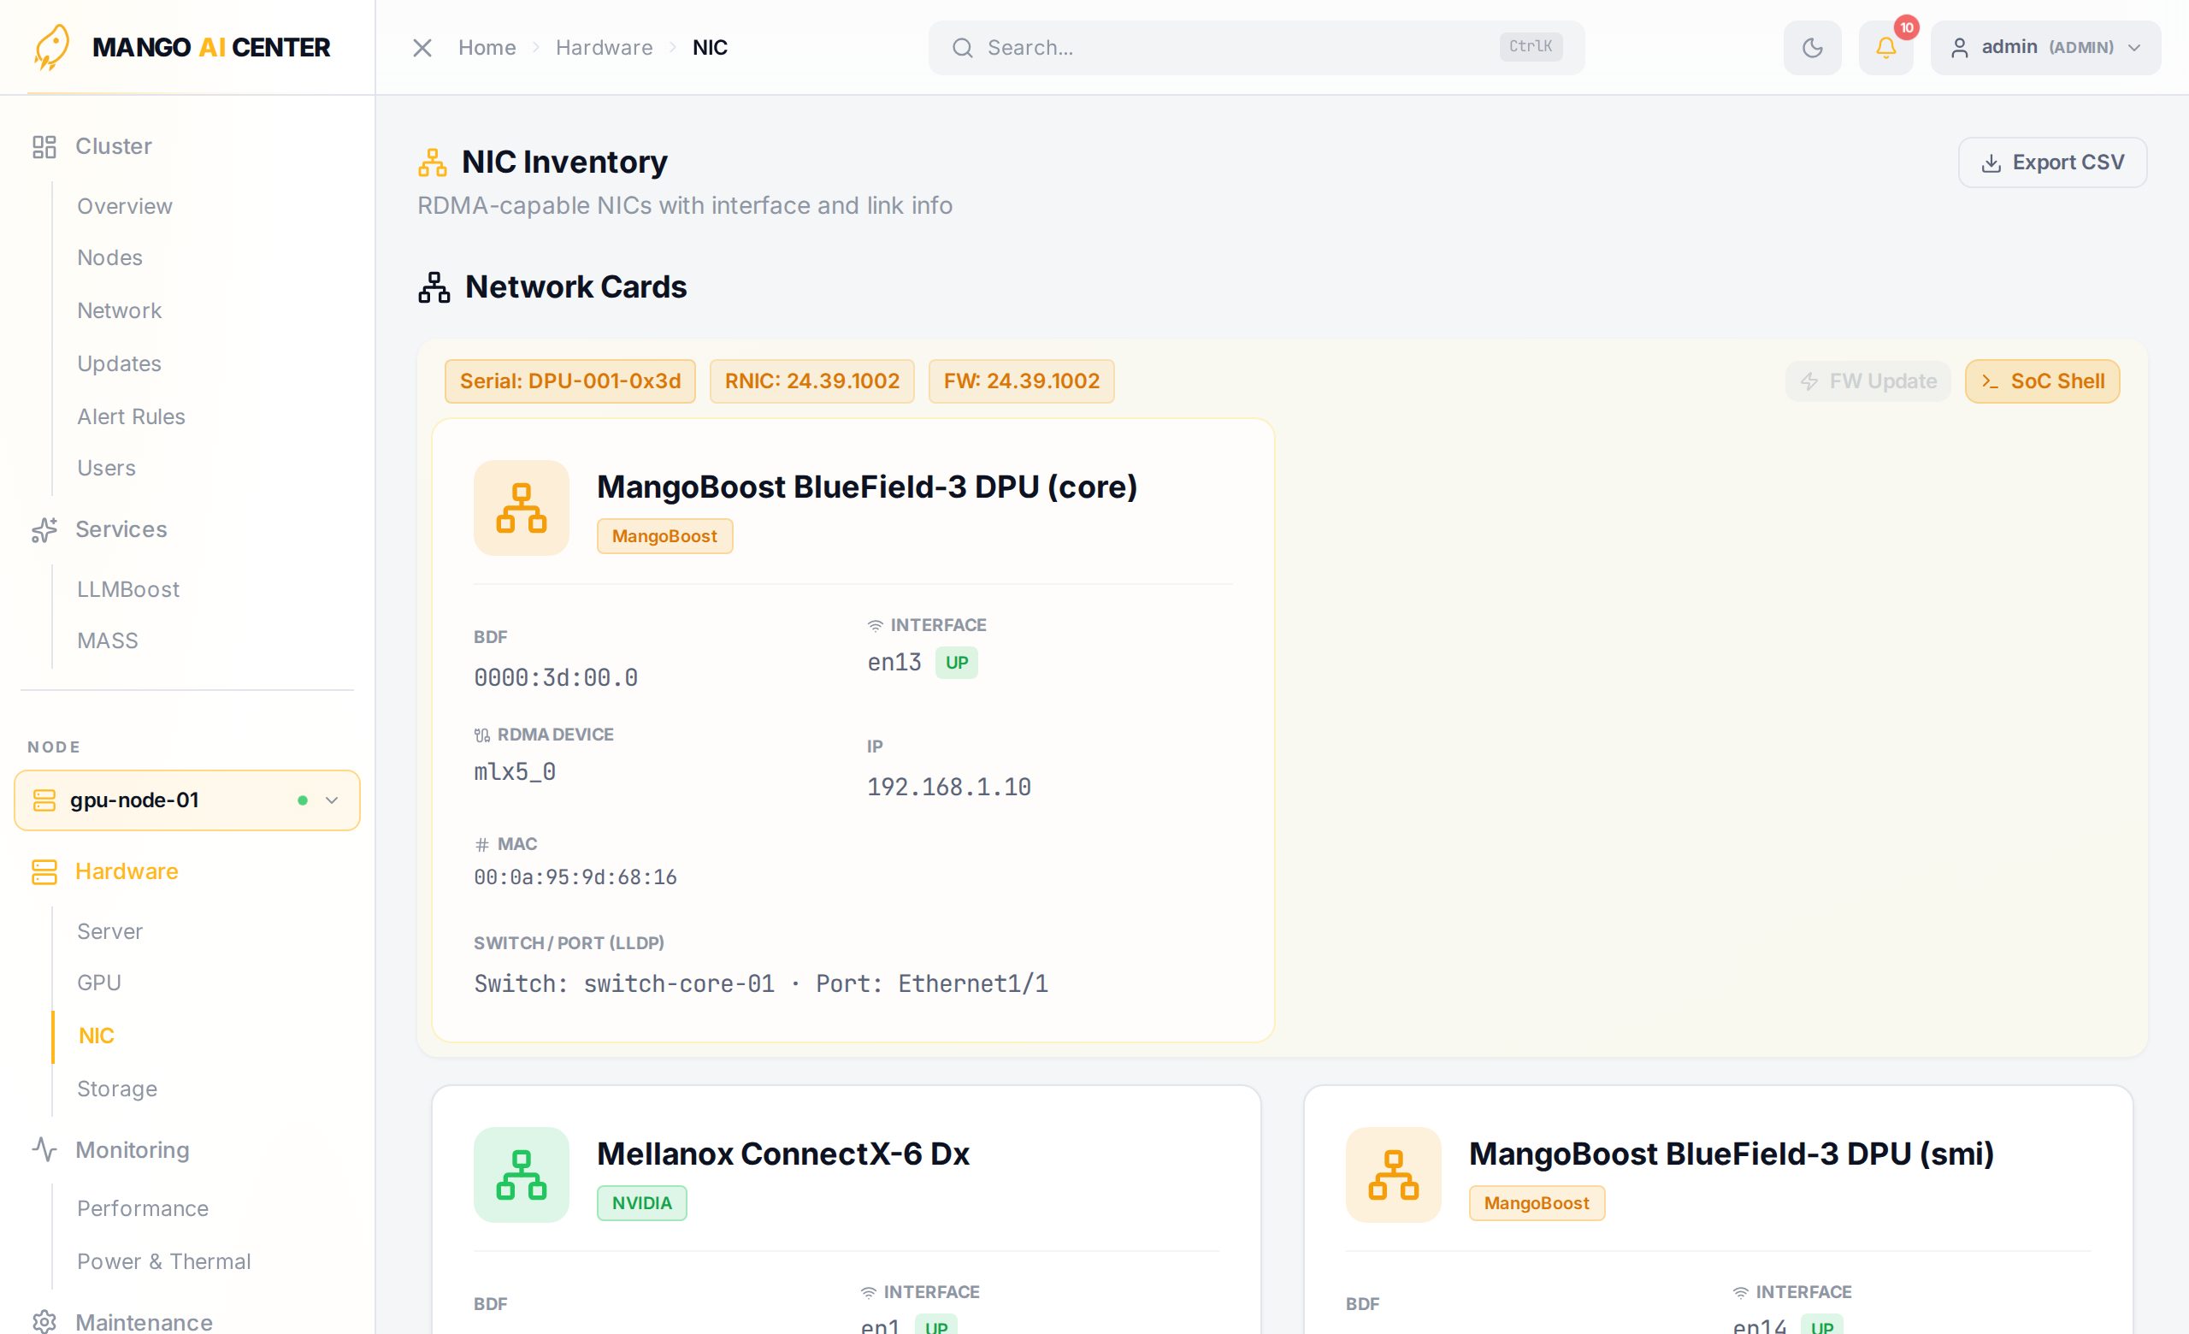Select the MAC address 00:0a:95:9d:68:16
Screen dimensions: 2189x1334
point(575,877)
